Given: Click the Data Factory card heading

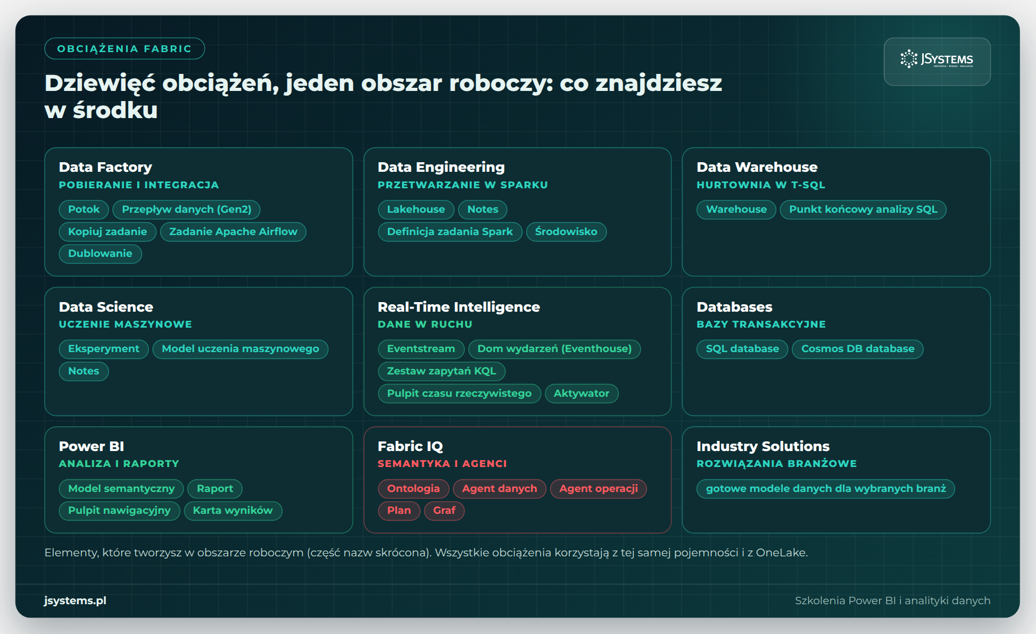Looking at the screenshot, I should [105, 167].
